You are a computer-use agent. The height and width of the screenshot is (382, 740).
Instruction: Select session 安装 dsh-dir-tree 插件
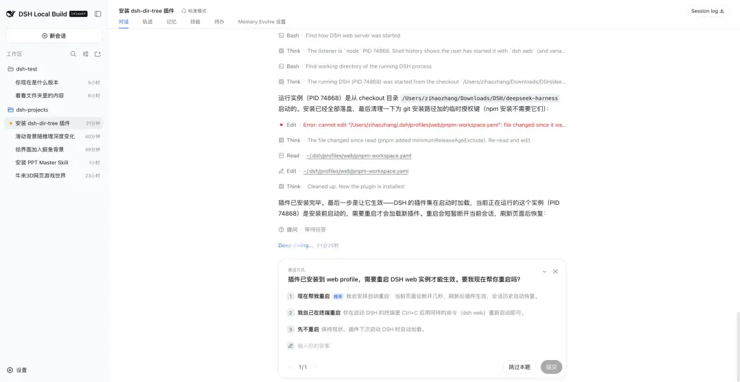coord(54,123)
